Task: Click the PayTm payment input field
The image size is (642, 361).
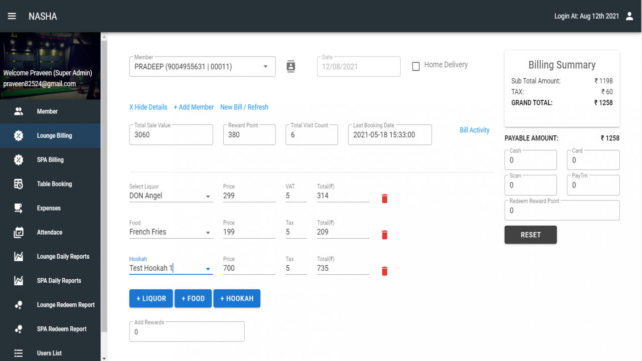Action: coord(593,185)
